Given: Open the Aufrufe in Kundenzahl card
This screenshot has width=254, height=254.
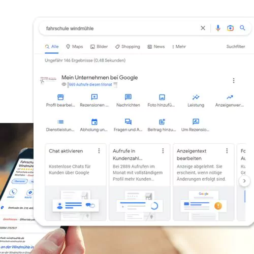Looking at the screenshot, I should point(140,182).
